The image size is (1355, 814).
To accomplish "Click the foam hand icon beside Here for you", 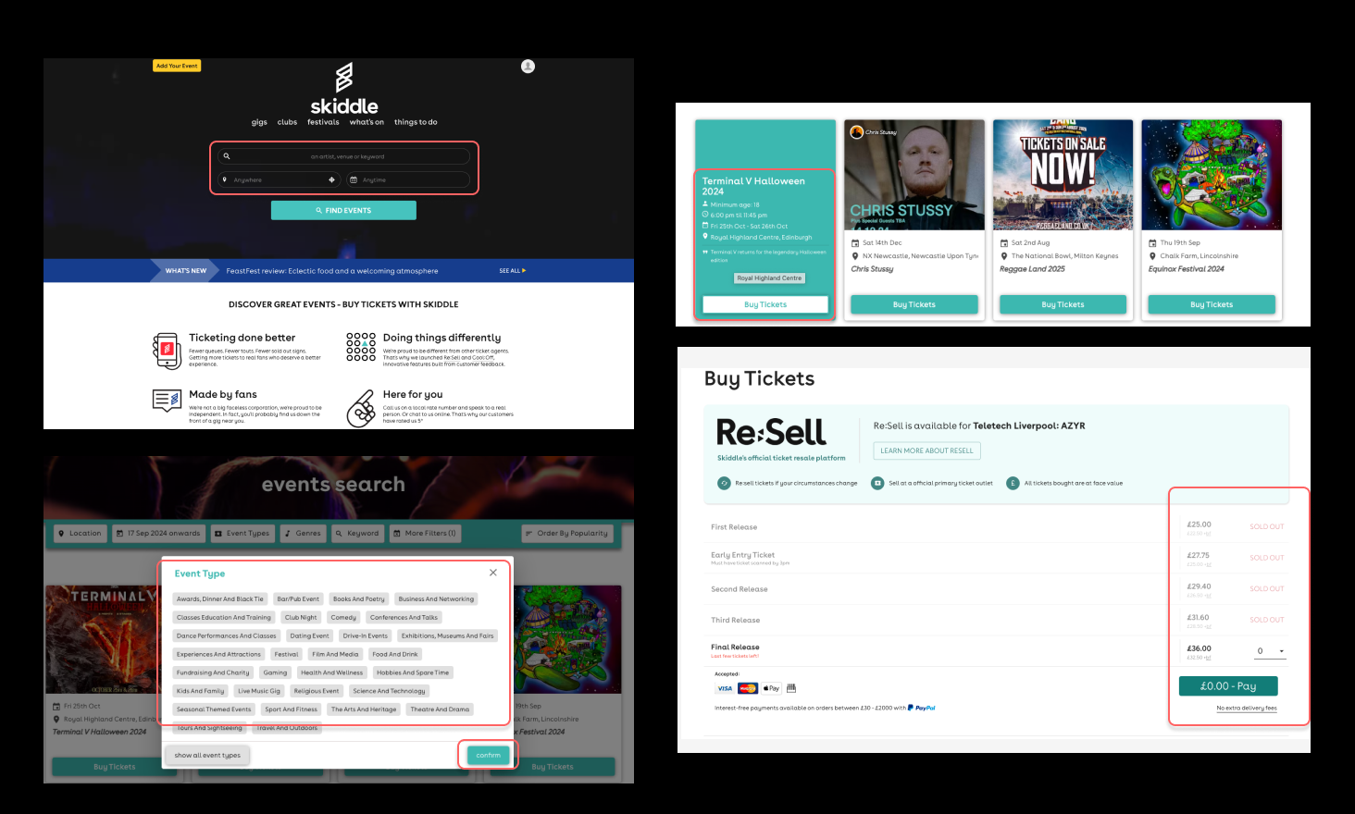I will point(361,409).
